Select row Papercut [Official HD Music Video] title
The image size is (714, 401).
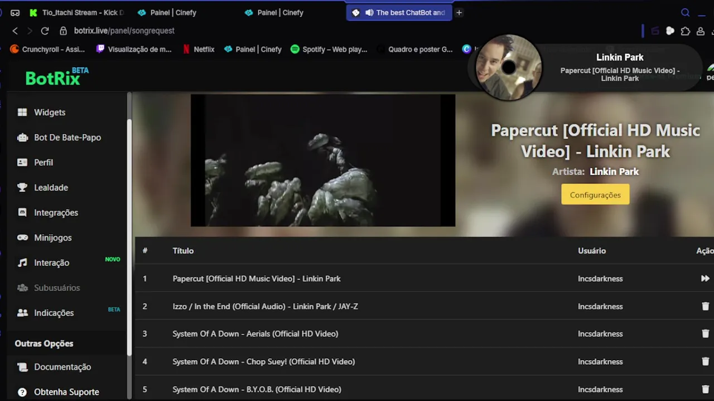pos(257,278)
